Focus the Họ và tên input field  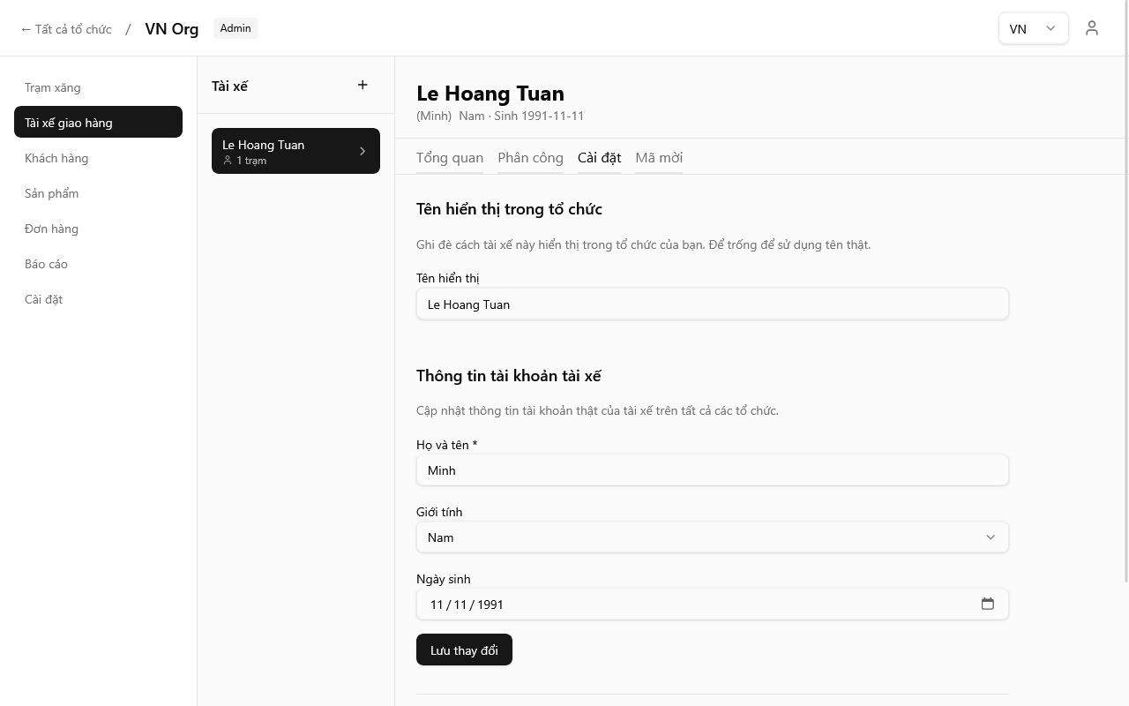pos(712,470)
